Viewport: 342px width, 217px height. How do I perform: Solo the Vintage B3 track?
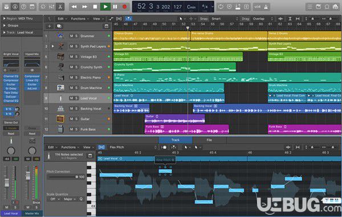point(76,57)
